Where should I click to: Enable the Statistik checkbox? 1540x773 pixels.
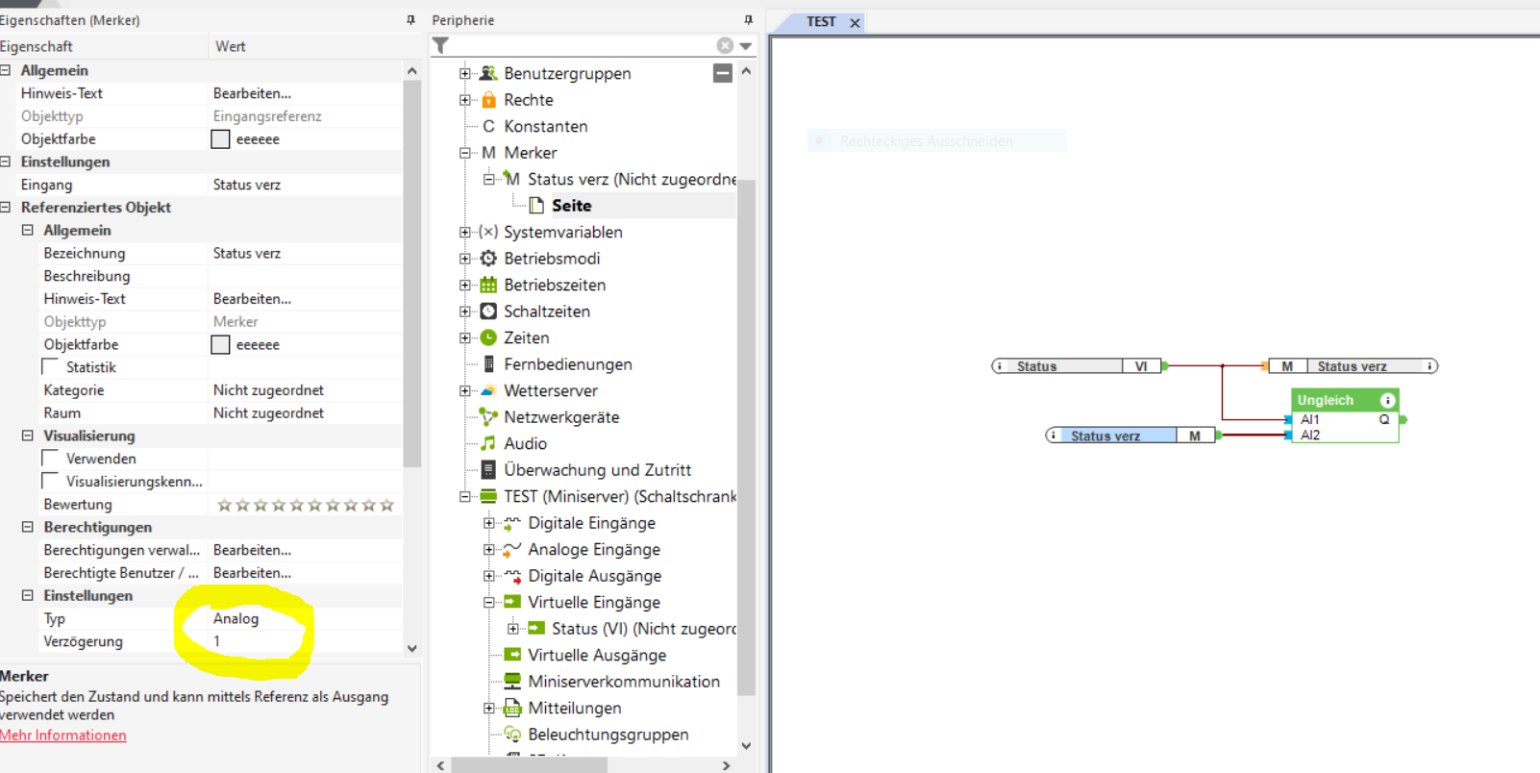pyautogui.click(x=51, y=367)
